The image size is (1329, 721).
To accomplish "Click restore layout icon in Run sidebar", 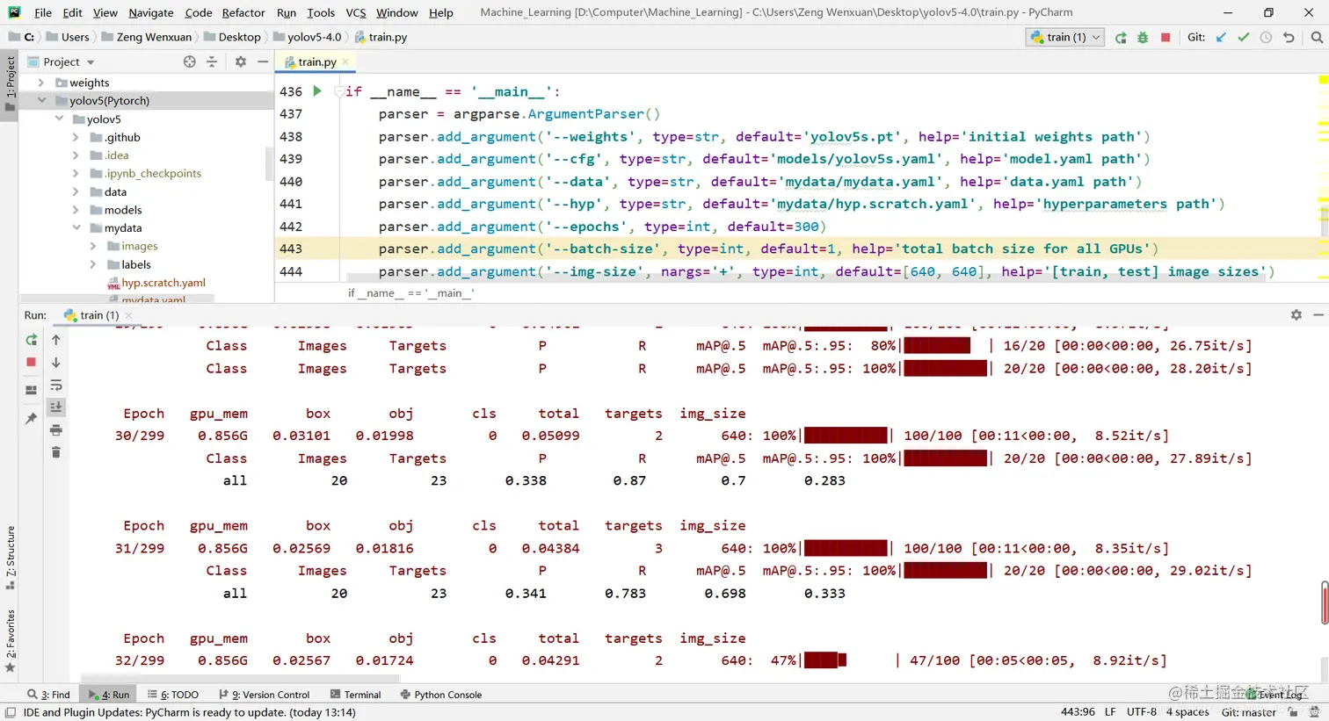I will pos(31,390).
